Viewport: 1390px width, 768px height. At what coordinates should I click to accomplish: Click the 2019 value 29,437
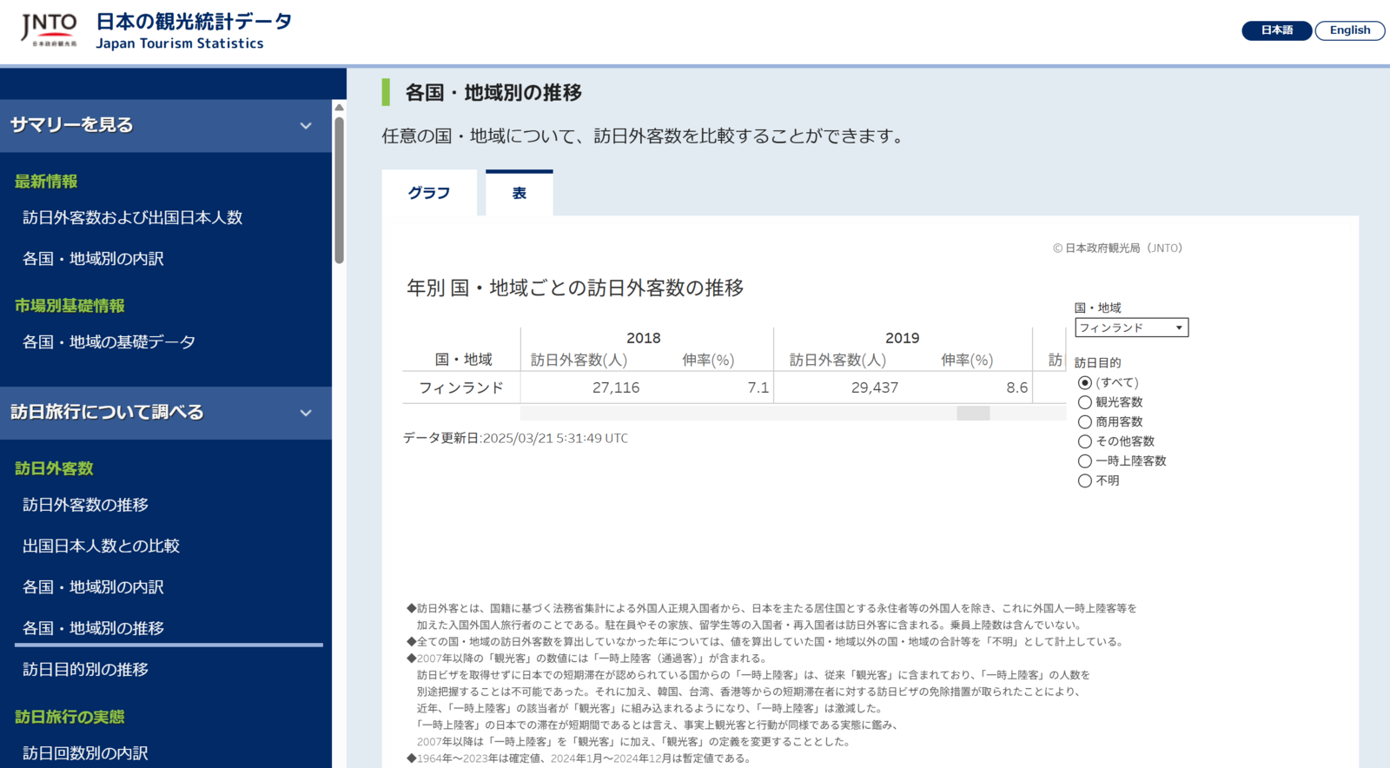coord(875,387)
